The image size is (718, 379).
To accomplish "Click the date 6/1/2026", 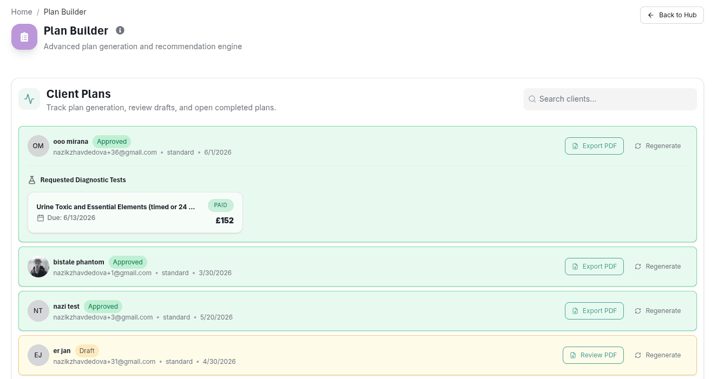I will tap(218, 152).
